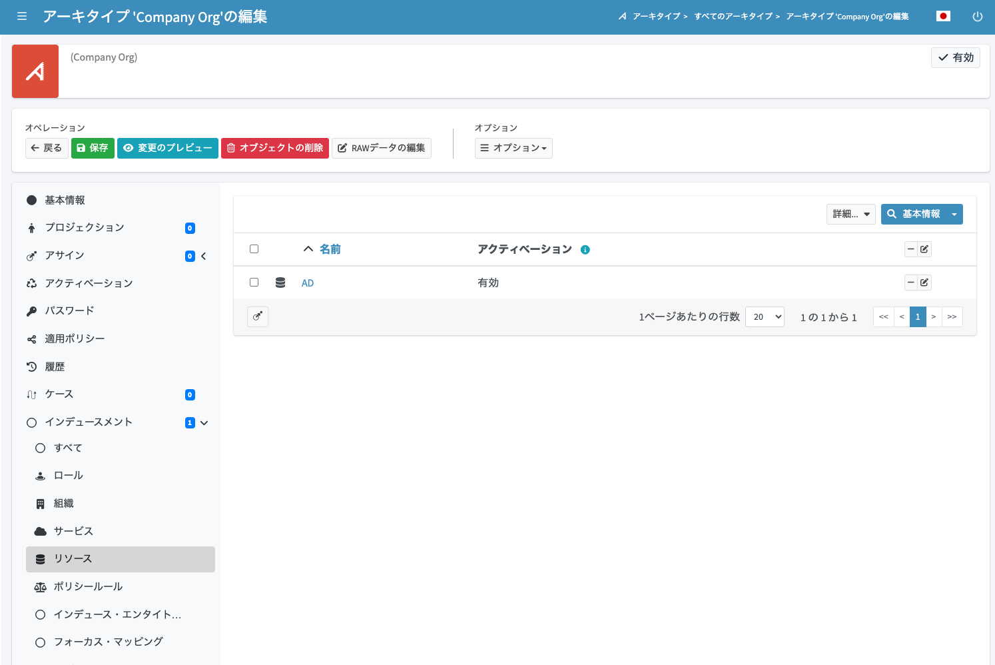Select サービス under インデュースメント
This screenshot has height=665, width=995.
120,531
